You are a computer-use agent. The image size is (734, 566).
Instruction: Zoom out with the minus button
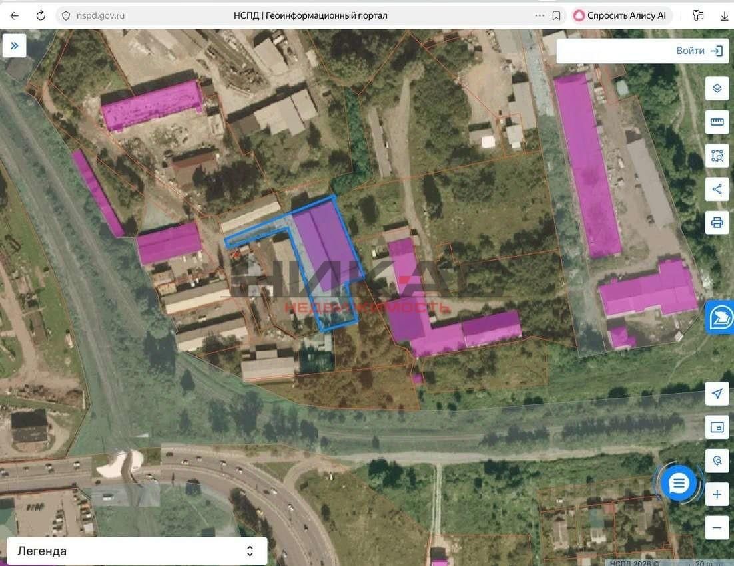pyautogui.click(x=717, y=527)
